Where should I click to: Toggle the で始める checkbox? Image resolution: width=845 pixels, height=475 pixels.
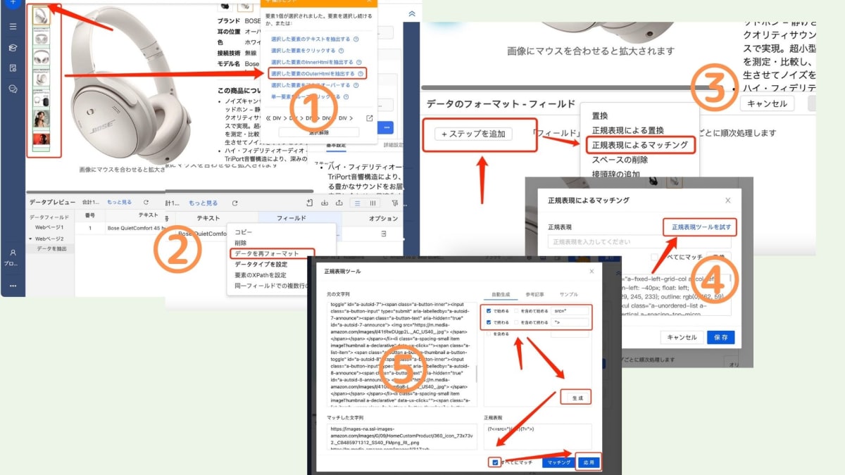[x=489, y=310]
